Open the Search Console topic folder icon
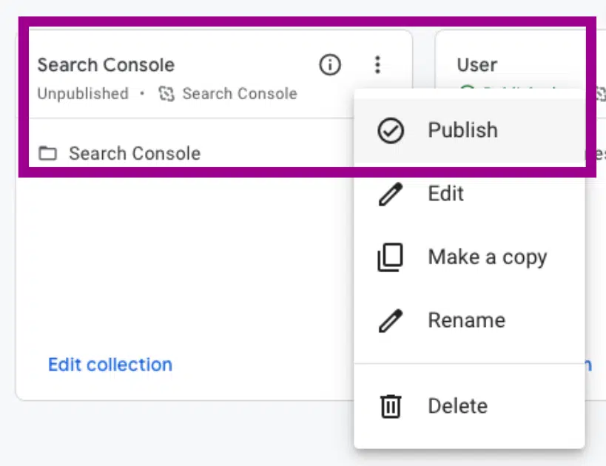The image size is (606, 466). click(47, 153)
